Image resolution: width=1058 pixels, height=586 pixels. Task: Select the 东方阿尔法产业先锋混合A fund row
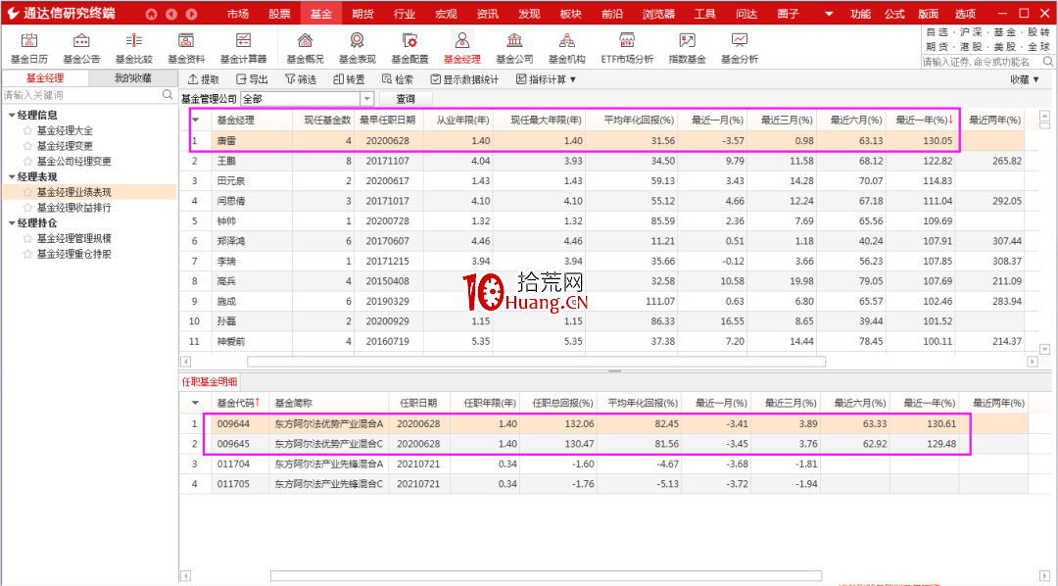(x=603, y=464)
